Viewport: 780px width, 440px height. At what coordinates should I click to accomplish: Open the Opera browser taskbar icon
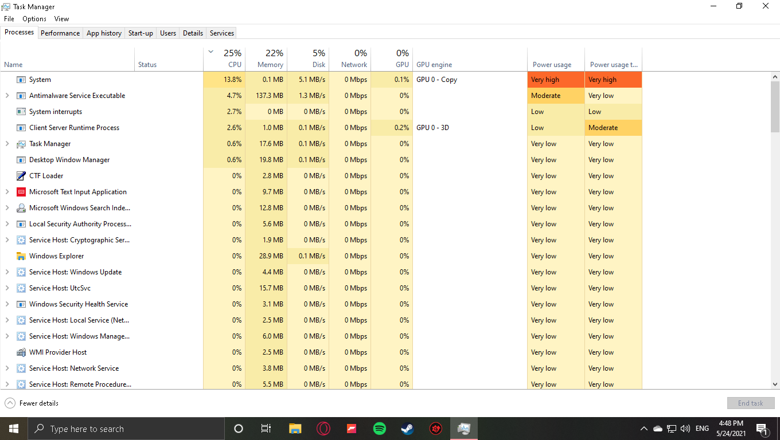tap(323, 429)
